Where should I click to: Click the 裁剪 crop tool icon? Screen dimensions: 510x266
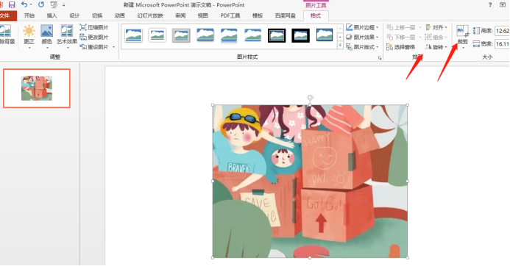[x=462, y=31]
